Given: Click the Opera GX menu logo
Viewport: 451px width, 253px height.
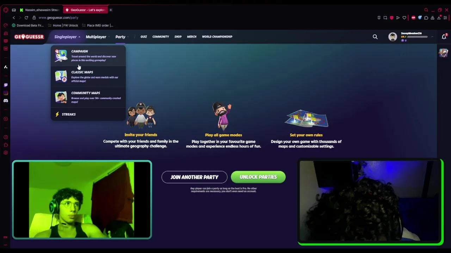Looking at the screenshot, I should [x=6, y=10].
